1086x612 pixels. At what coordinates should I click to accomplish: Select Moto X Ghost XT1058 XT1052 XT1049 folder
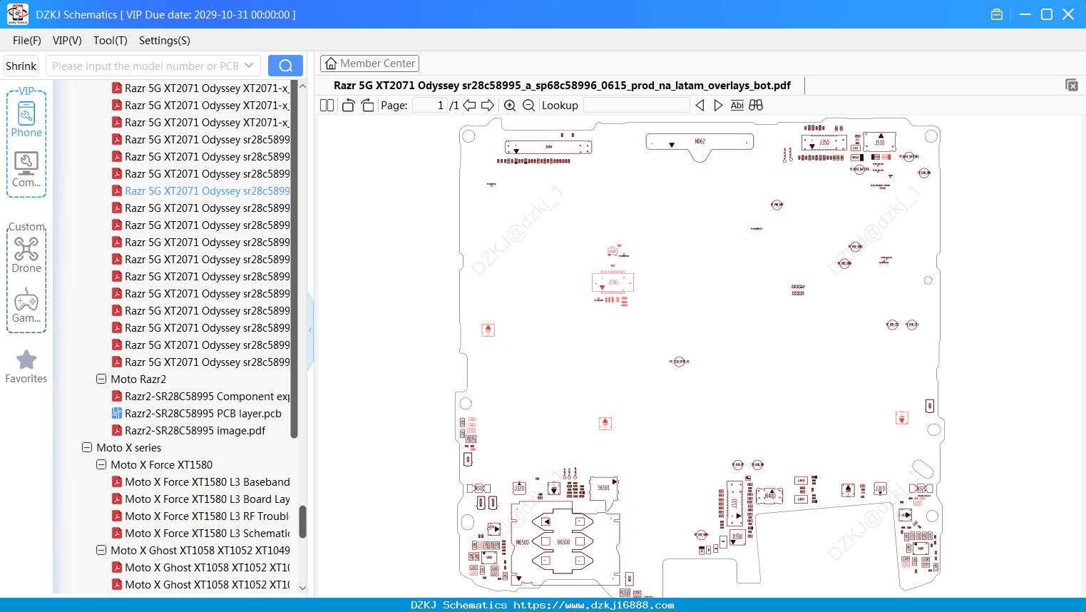pos(200,551)
